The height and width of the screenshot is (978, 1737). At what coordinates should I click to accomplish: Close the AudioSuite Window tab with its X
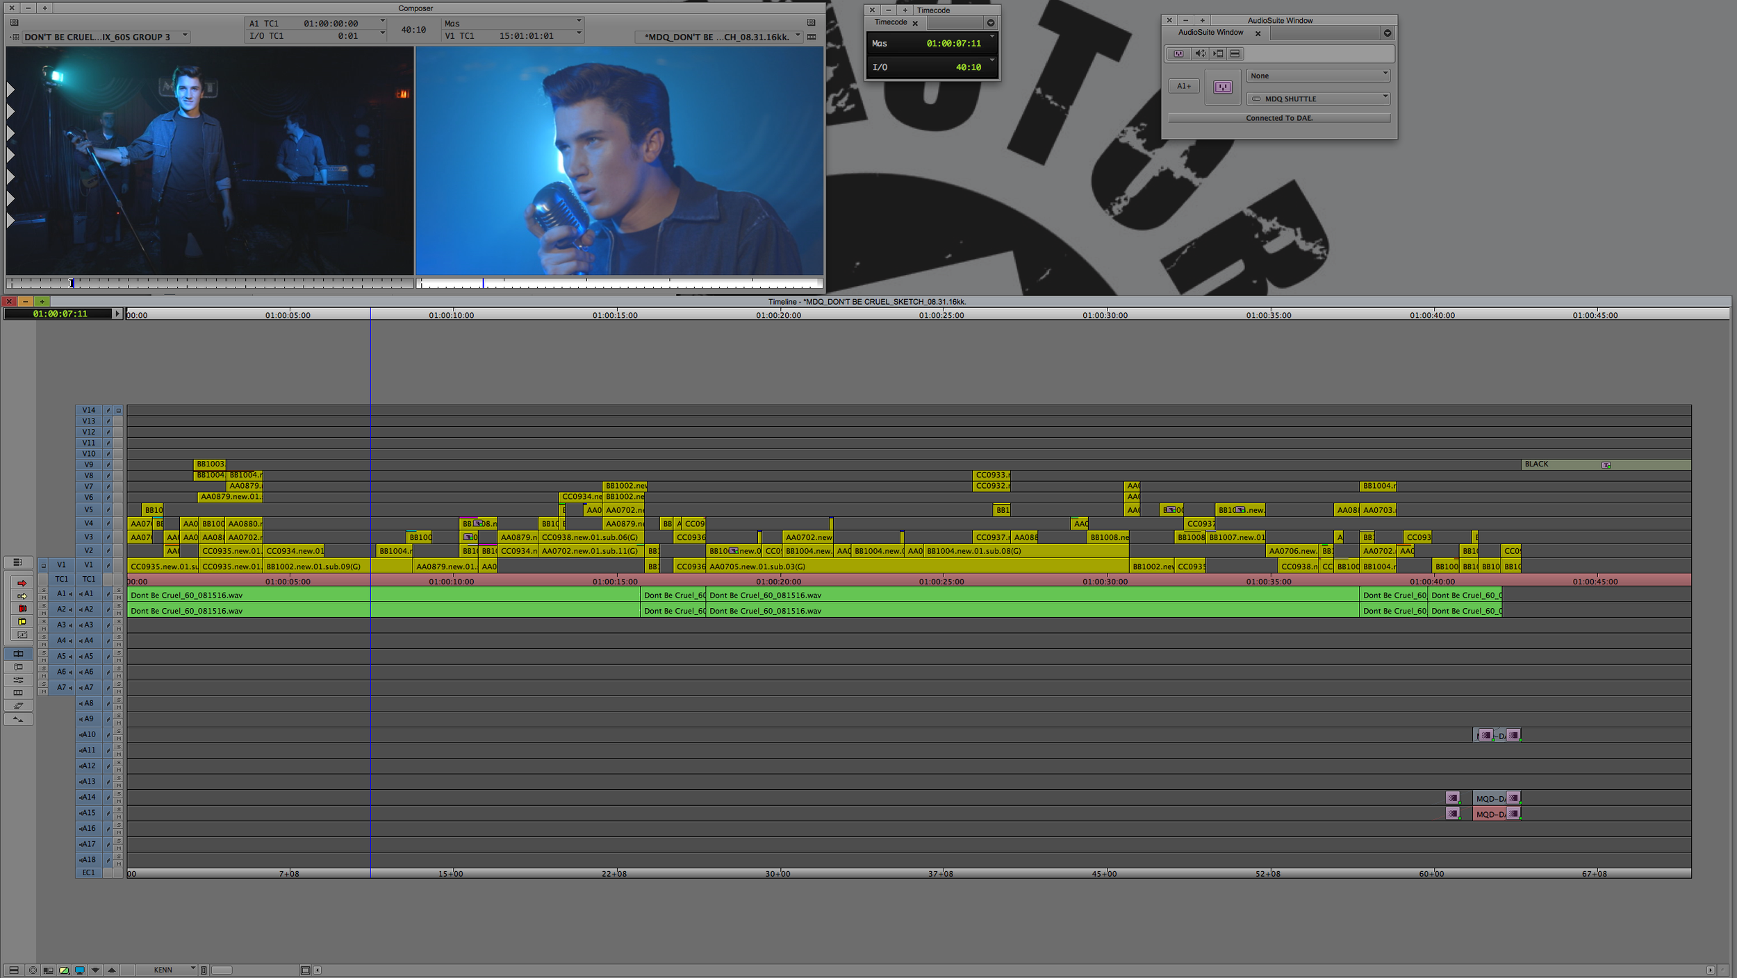click(1258, 33)
